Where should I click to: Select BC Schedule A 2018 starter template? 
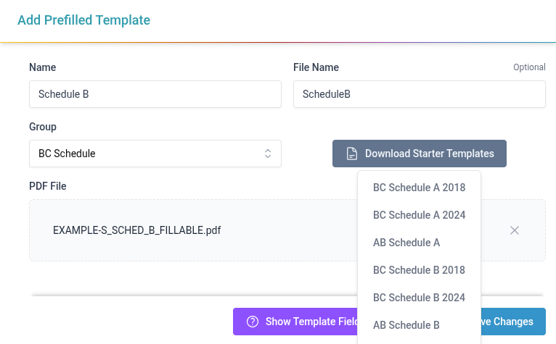(x=419, y=188)
